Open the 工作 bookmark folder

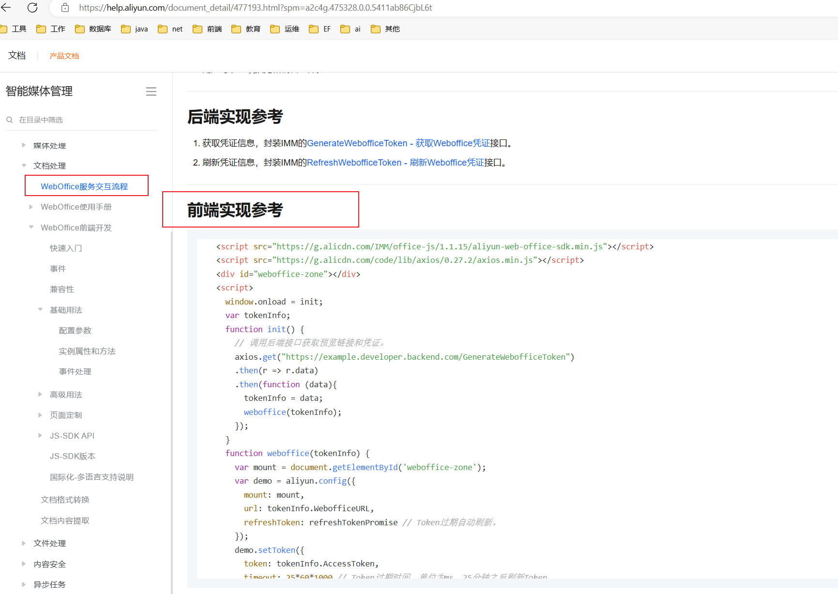point(51,29)
